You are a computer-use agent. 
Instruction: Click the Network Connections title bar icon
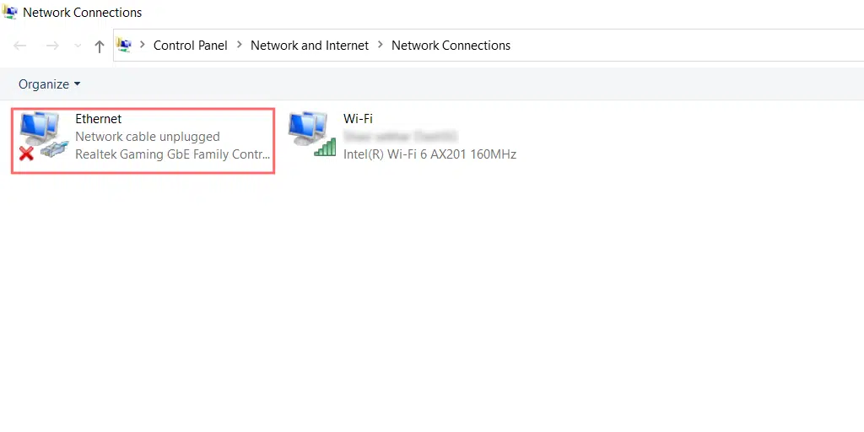(x=9, y=11)
